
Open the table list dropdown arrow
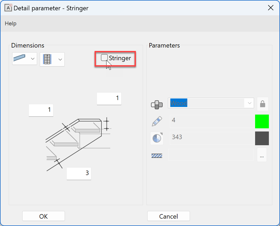[x=60, y=59]
